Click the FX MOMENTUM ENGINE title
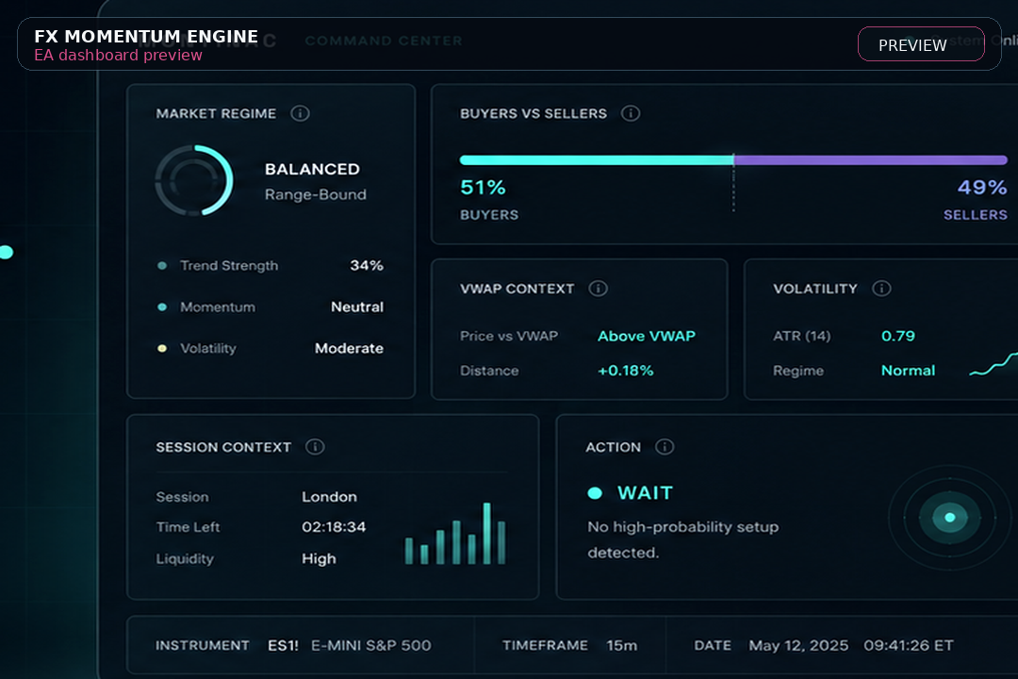The image size is (1018, 679). point(146,37)
